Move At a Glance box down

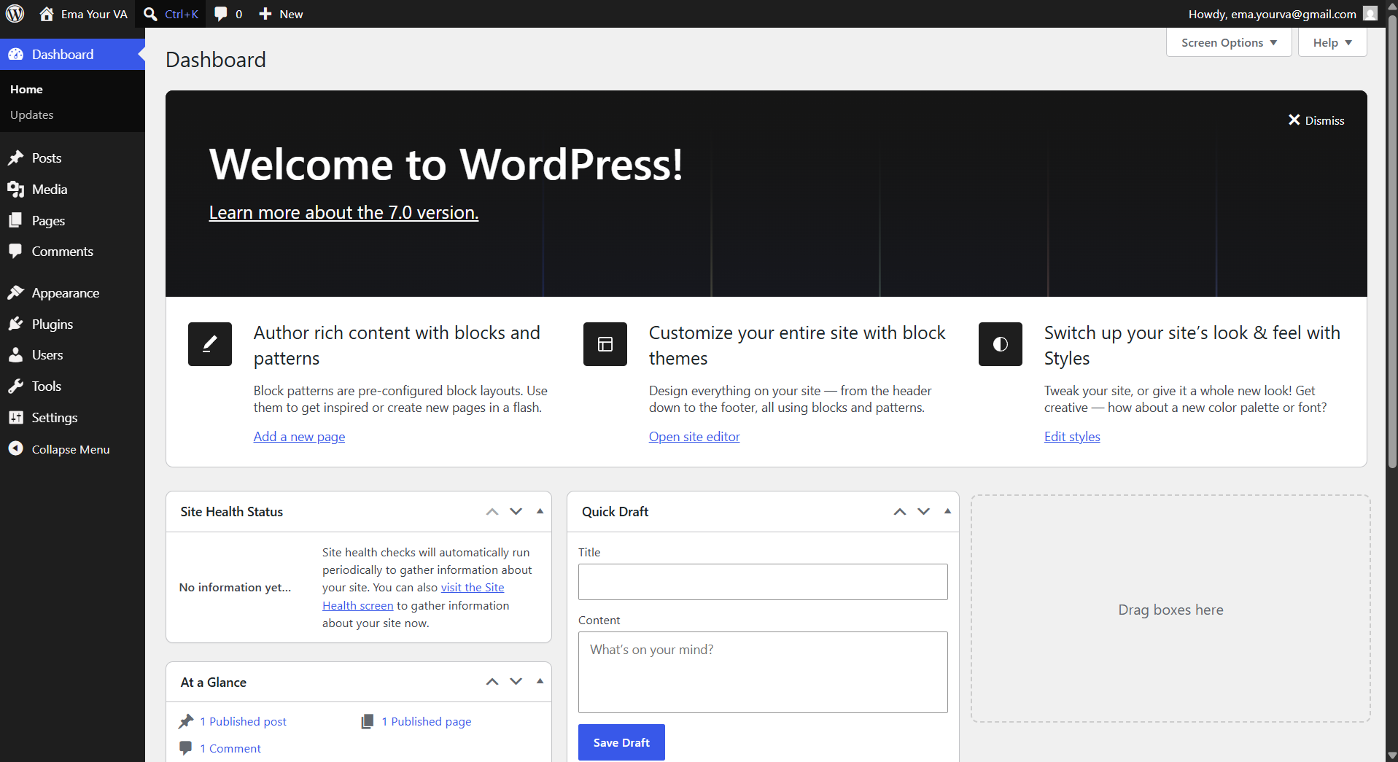(x=516, y=682)
